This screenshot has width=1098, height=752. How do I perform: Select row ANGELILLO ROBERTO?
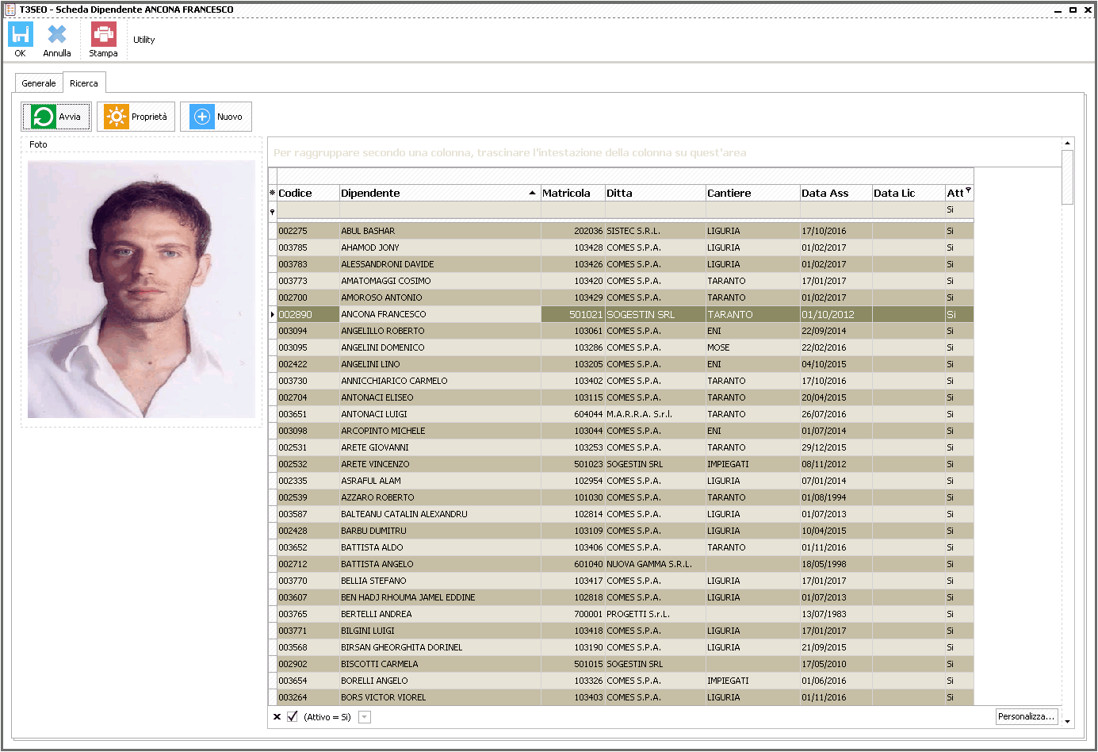point(625,331)
